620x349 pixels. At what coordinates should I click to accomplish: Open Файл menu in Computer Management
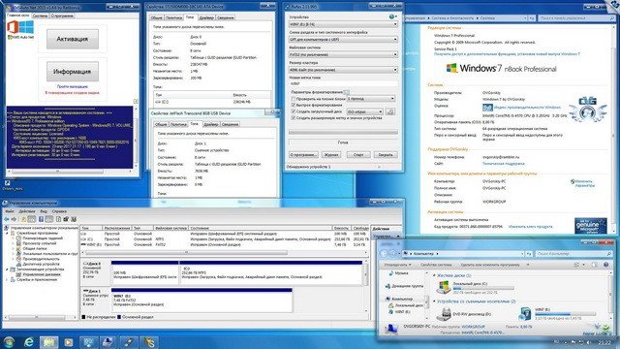pos(9,211)
